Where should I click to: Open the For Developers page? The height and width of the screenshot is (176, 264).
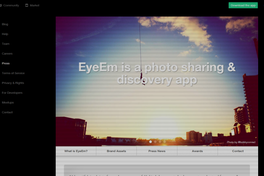pos(12,93)
